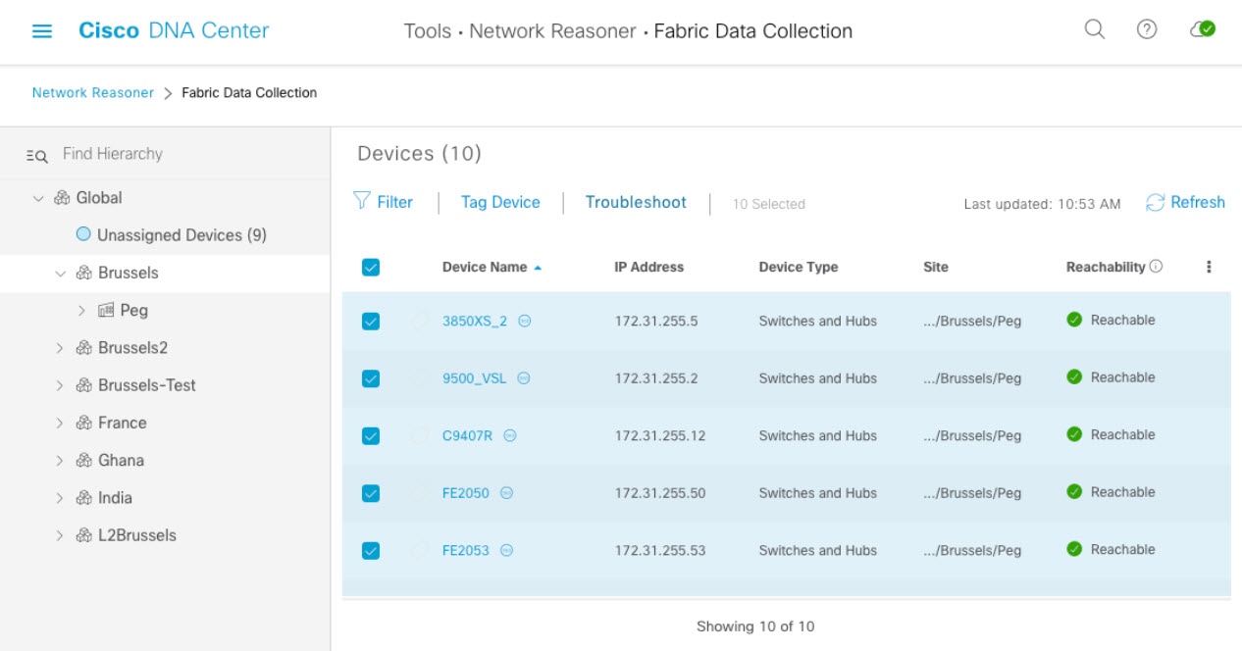1242x651 pixels.
Task: Click the circle icon next to 3850XS_2
Action: coord(525,321)
